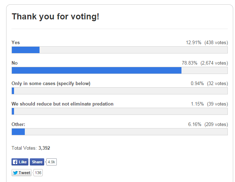The width and height of the screenshot is (235, 182).
Task: Click the No result bar
Action: tap(119, 70)
